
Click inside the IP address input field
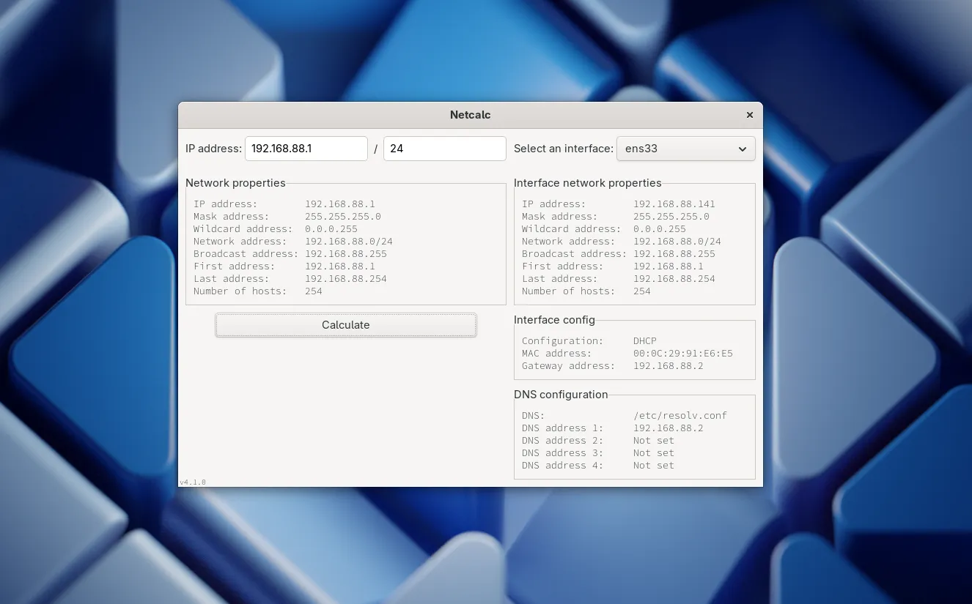[306, 149]
